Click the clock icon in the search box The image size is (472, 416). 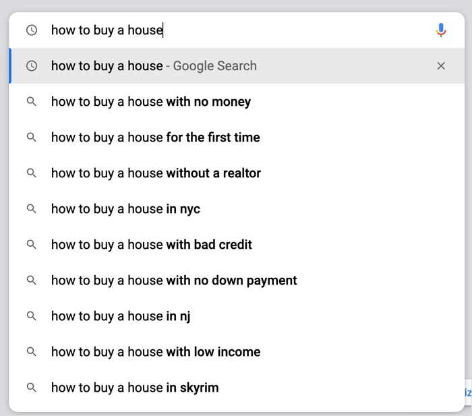click(31, 30)
